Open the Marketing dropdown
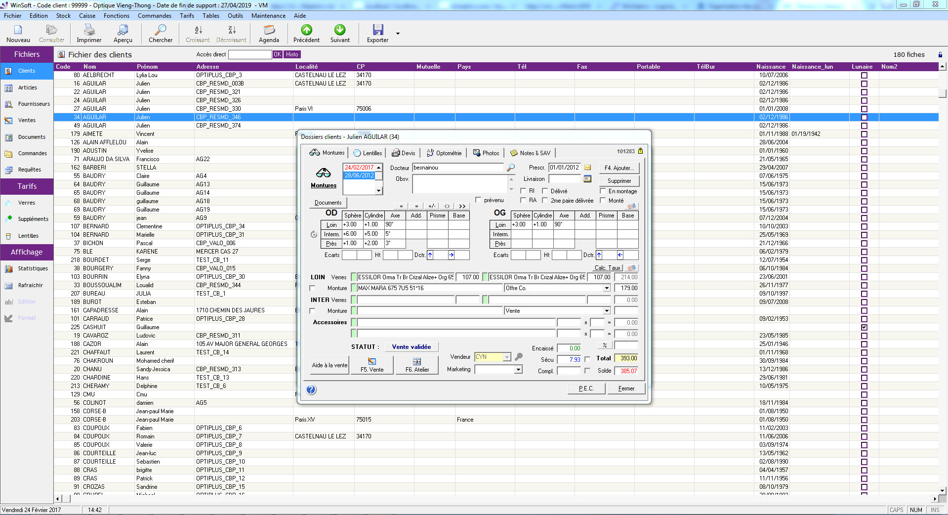948x515 pixels. click(x=518, y=369)
